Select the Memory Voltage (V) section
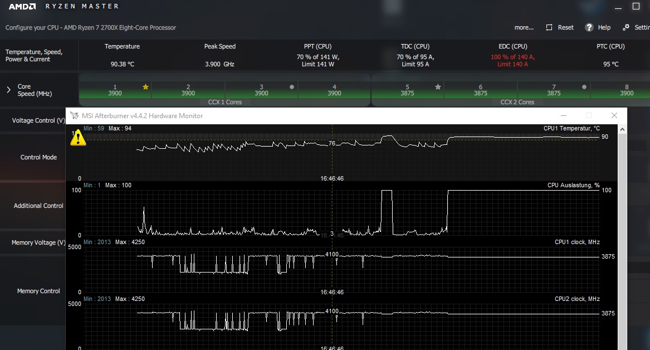 tap(33, 242)
